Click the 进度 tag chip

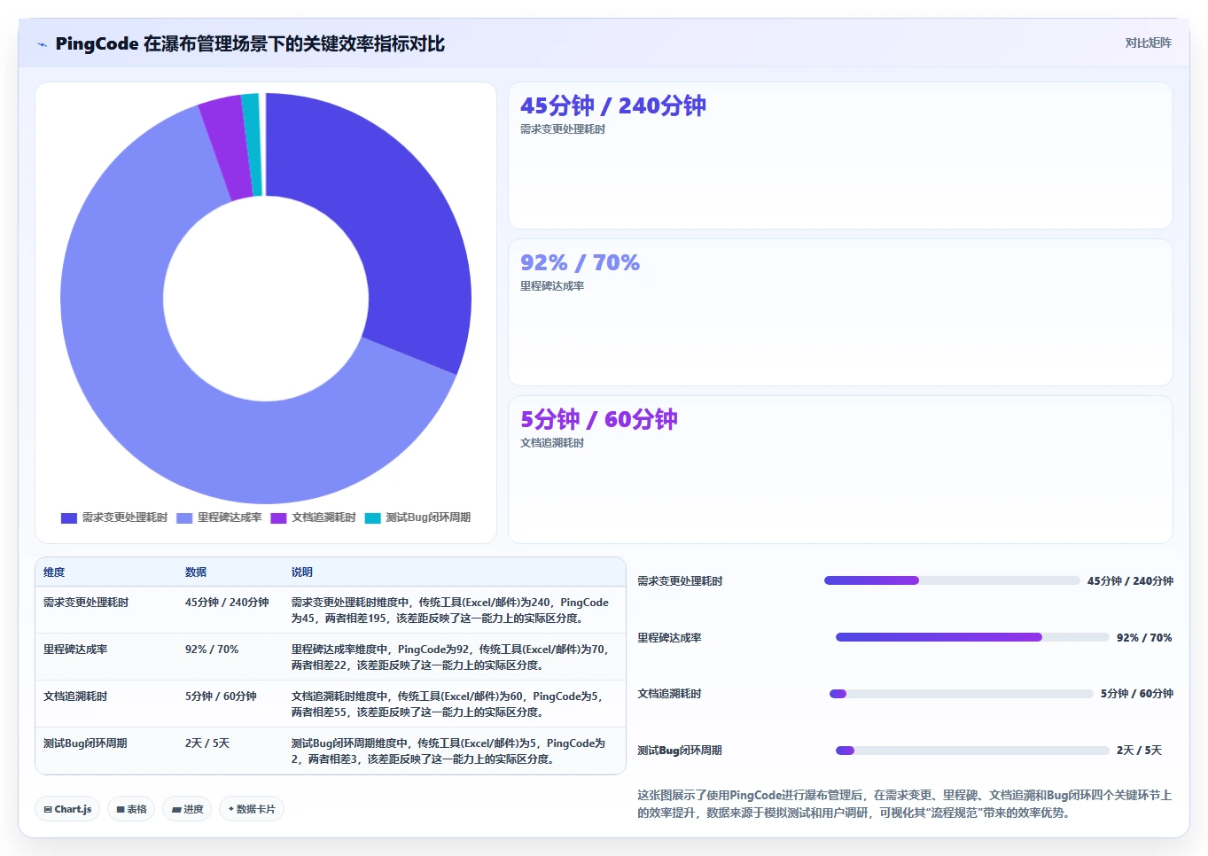tap(187, 809)
